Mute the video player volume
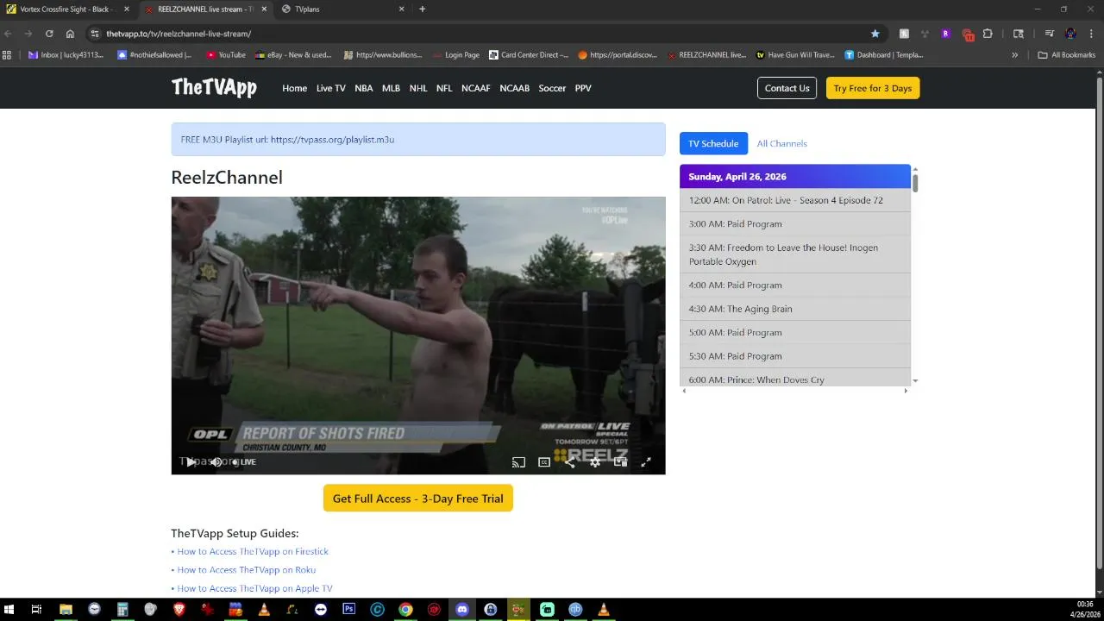This screenshot has width=1104, height=621. pyautogui.click(x=216, y=462)
